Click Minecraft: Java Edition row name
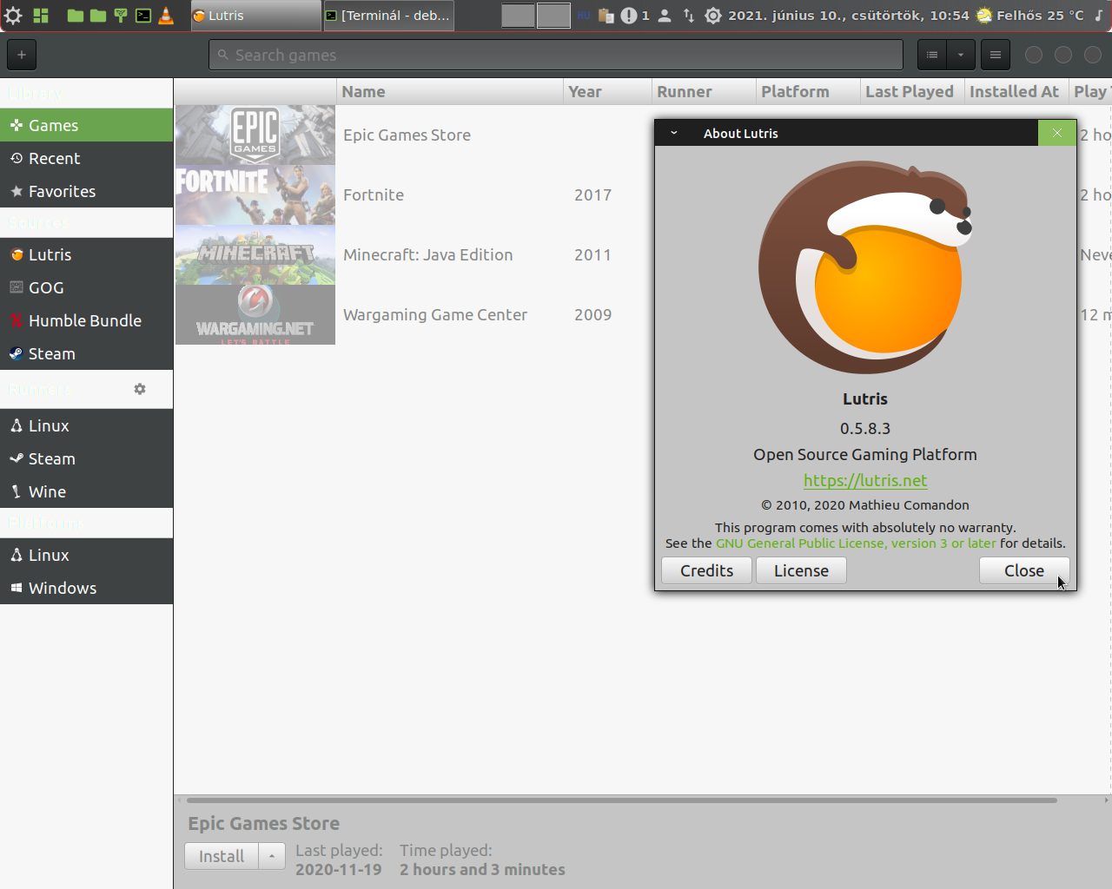The width and height of the screenshot is (1112, 889). [427, 254]
